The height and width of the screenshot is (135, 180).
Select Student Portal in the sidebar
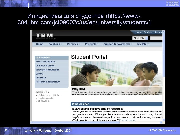[x=52, y=58]
